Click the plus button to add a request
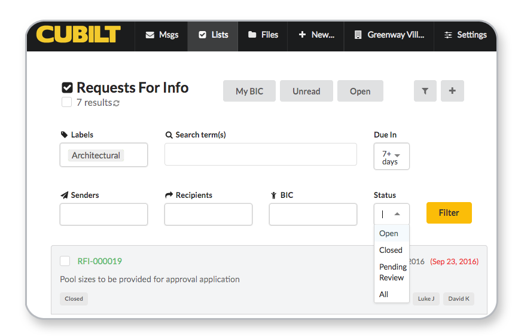Viewport: 512px width, 336px height. click(452, 91)
